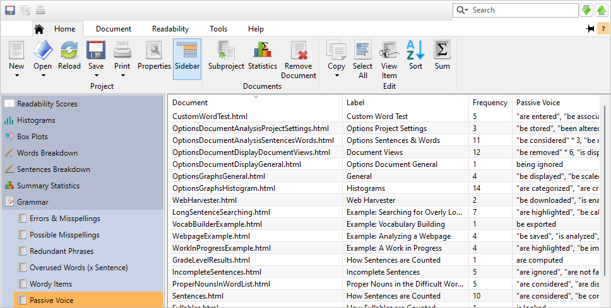Toggle the Sidebar button
This screenshot has height=308, width=611.
tap(187, 59)
